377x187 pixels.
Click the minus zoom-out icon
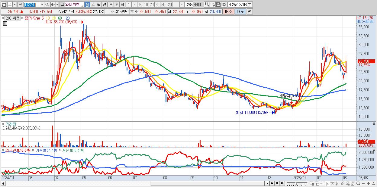363,183
